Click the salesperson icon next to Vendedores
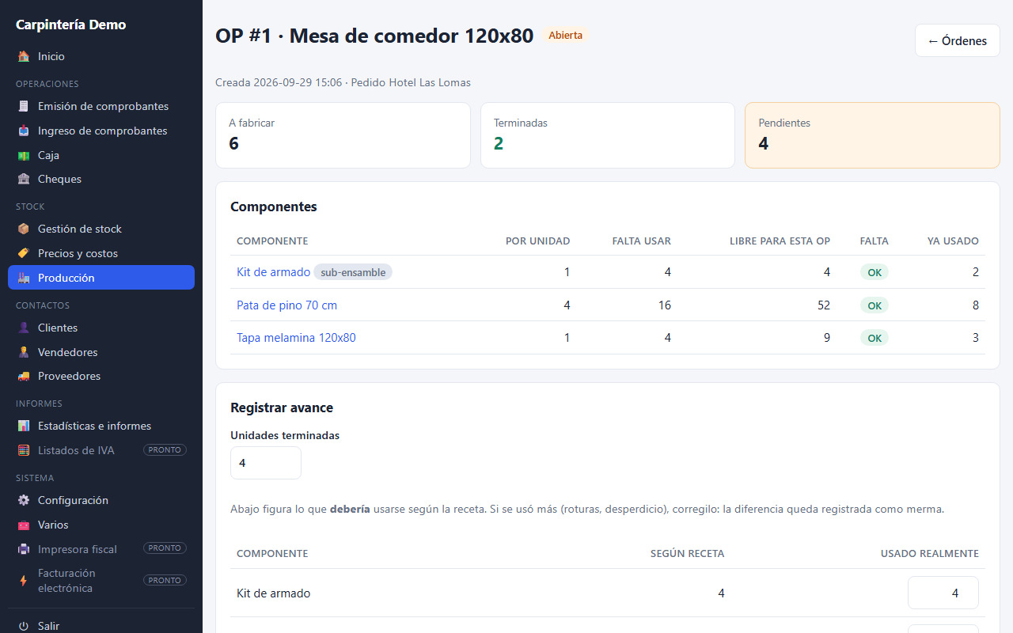1013x633 pixels. [24, 352]
